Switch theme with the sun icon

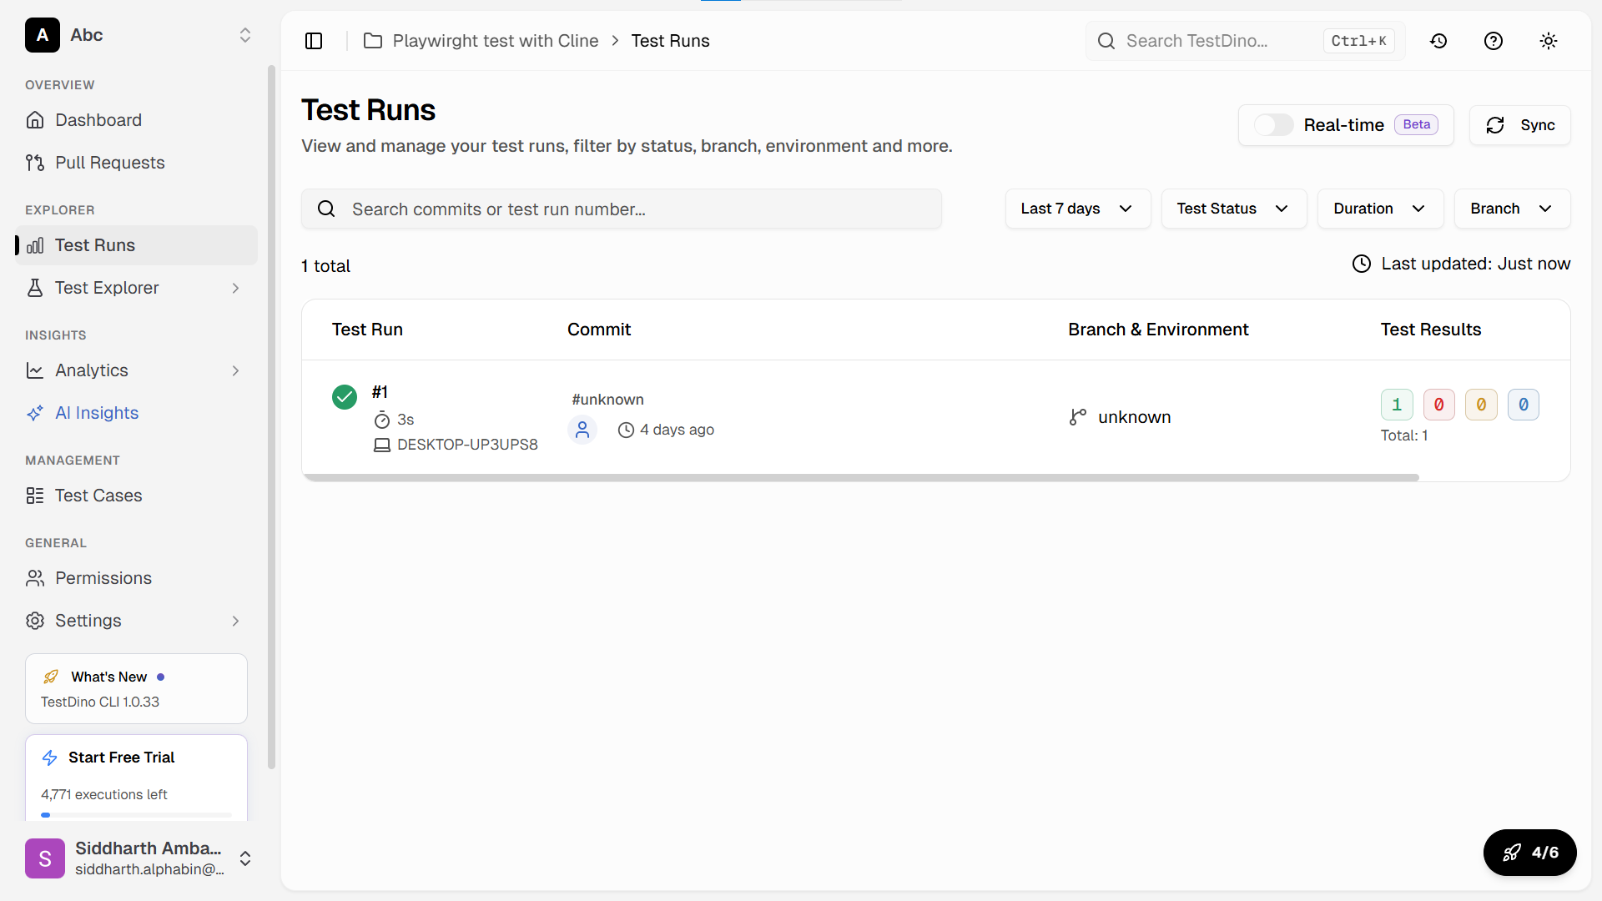click(1549, 41)
